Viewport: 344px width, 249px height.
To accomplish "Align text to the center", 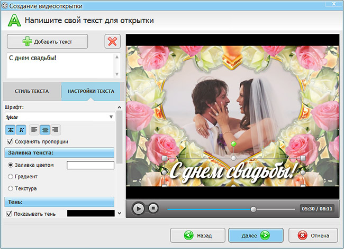I will coord(45,130).
